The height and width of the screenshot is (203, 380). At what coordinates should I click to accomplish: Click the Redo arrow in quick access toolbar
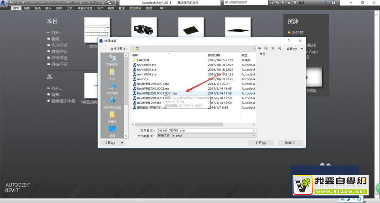click(41, 3)
